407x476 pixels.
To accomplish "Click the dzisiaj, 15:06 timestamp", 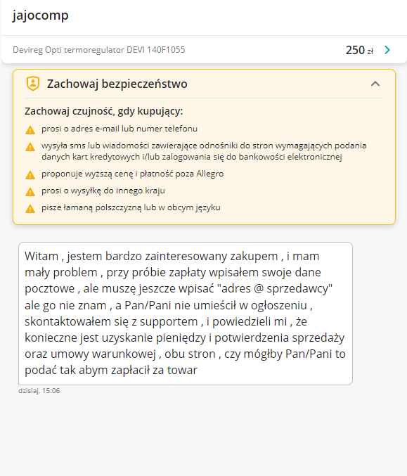I will [x=39, y=391].
